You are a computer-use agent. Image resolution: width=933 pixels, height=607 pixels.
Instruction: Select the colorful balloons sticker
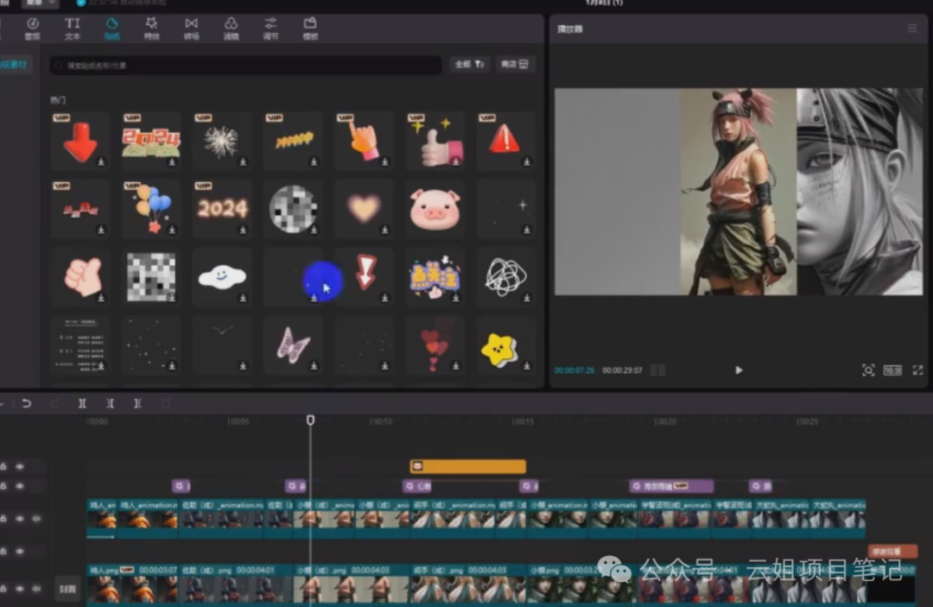coord(151,208)
